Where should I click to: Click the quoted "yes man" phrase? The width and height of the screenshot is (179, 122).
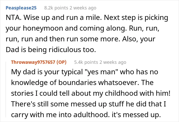pyautogui.click(x=101, y=72)
